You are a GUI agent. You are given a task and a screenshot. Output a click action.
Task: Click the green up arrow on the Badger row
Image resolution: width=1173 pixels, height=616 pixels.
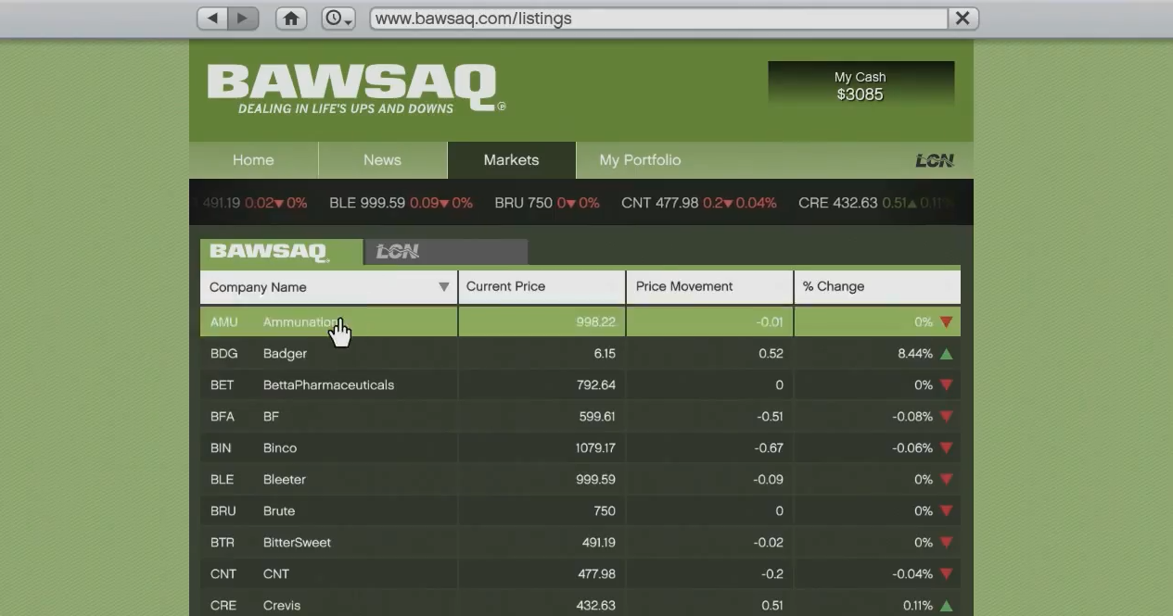(946, 354)
